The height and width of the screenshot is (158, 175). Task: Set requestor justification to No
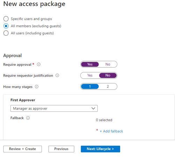(x=108, y=75)
